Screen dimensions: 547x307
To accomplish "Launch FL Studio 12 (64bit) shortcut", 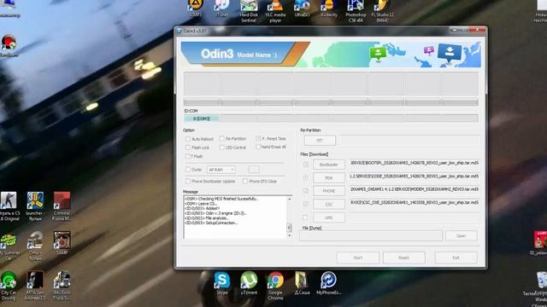I will (382, 11).
